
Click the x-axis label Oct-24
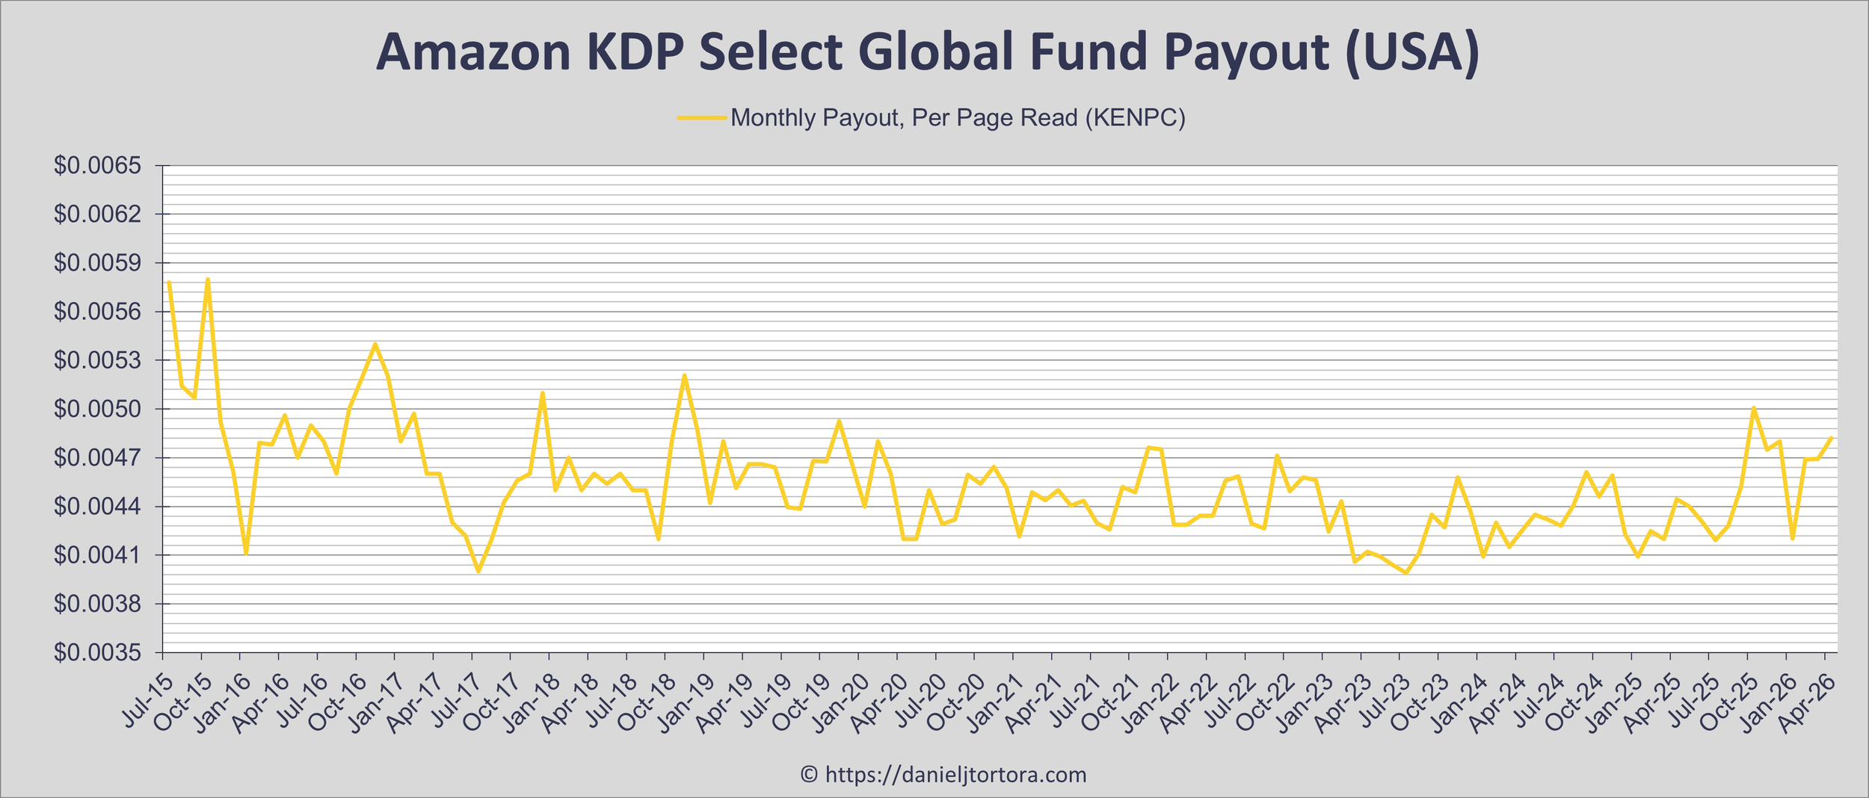click(1575, 703)
